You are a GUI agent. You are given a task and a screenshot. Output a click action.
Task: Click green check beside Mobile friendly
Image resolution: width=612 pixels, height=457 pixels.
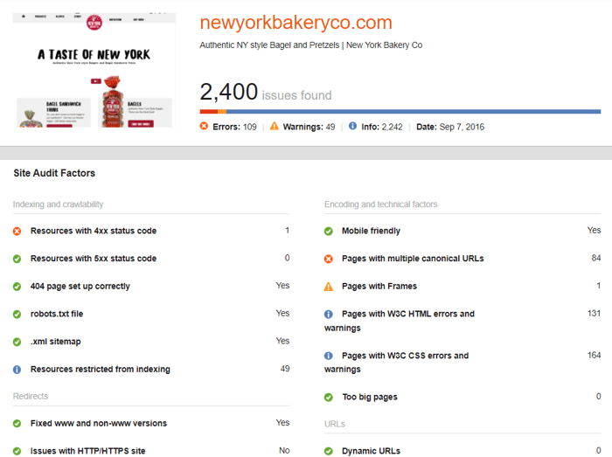329,232
